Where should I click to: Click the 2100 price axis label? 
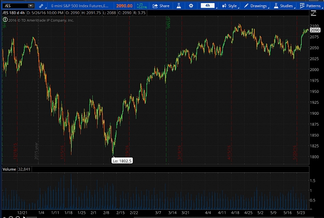click(314, 25)
